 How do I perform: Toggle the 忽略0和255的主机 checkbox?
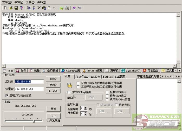tap(7, 96)
